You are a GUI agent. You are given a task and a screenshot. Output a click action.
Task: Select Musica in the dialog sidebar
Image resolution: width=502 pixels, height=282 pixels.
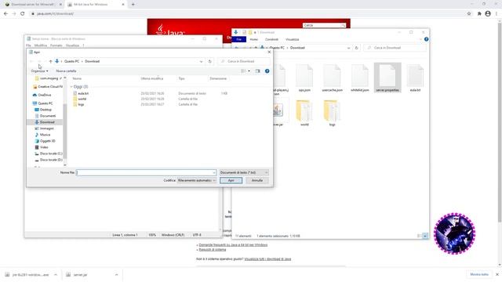point(42,135)
